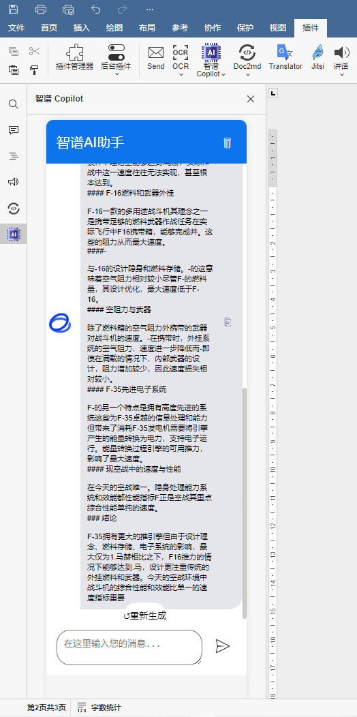Screen dimensions: 357x717
Task: Open the comments panel in left sidebar
Action: click(14, 130)
